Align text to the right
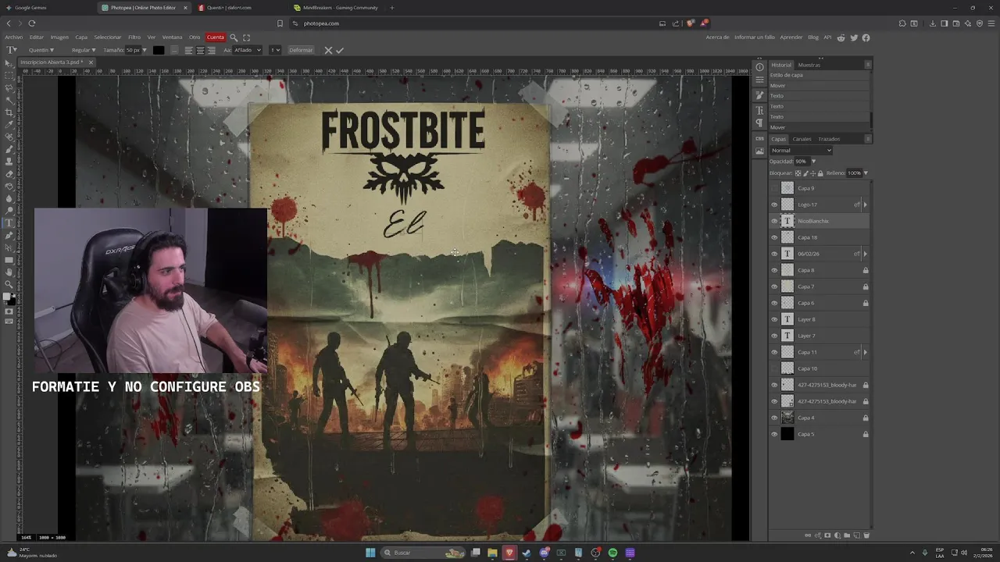1000x562 pixels. (x=211, y=50)
